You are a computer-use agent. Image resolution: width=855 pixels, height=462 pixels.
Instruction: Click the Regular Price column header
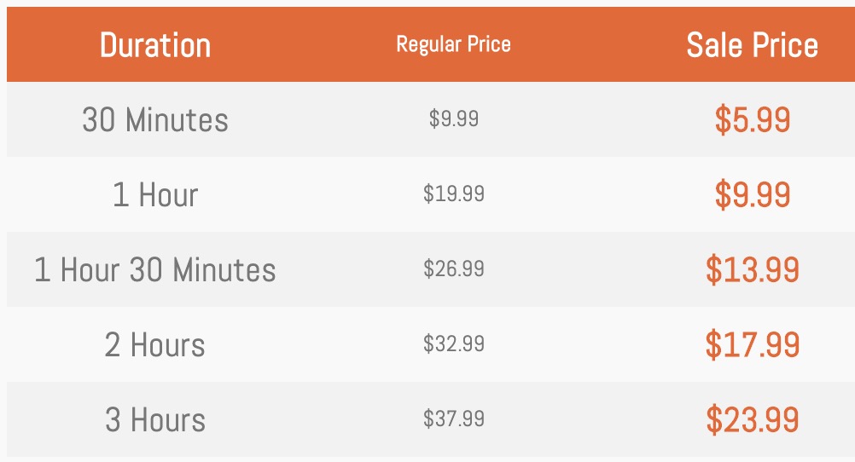(x=453, y=44)
